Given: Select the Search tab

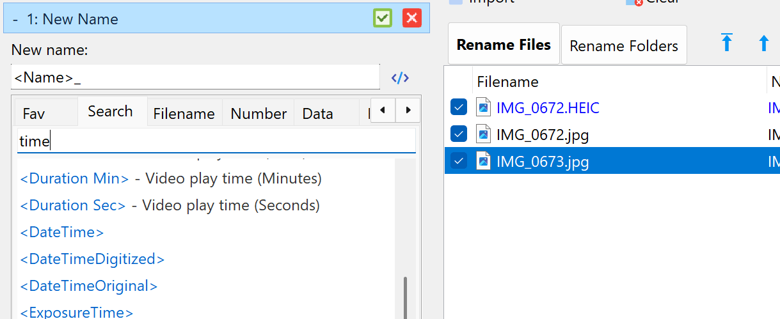Looking at the screenshot, I should click(110, 111).
